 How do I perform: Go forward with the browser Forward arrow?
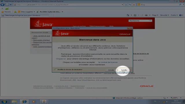point(7,5)
